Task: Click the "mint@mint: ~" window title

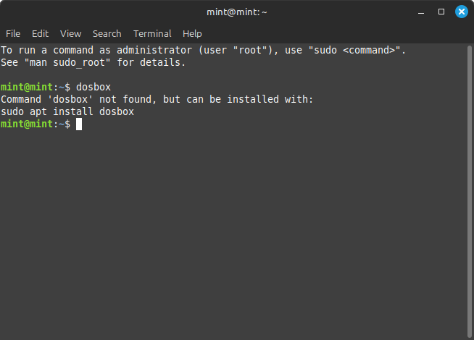Action: point(236,12)
